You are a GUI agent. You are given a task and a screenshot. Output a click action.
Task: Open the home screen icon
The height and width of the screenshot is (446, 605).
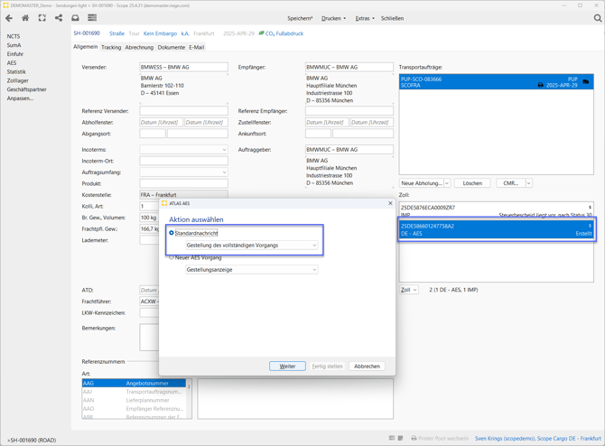25,18
